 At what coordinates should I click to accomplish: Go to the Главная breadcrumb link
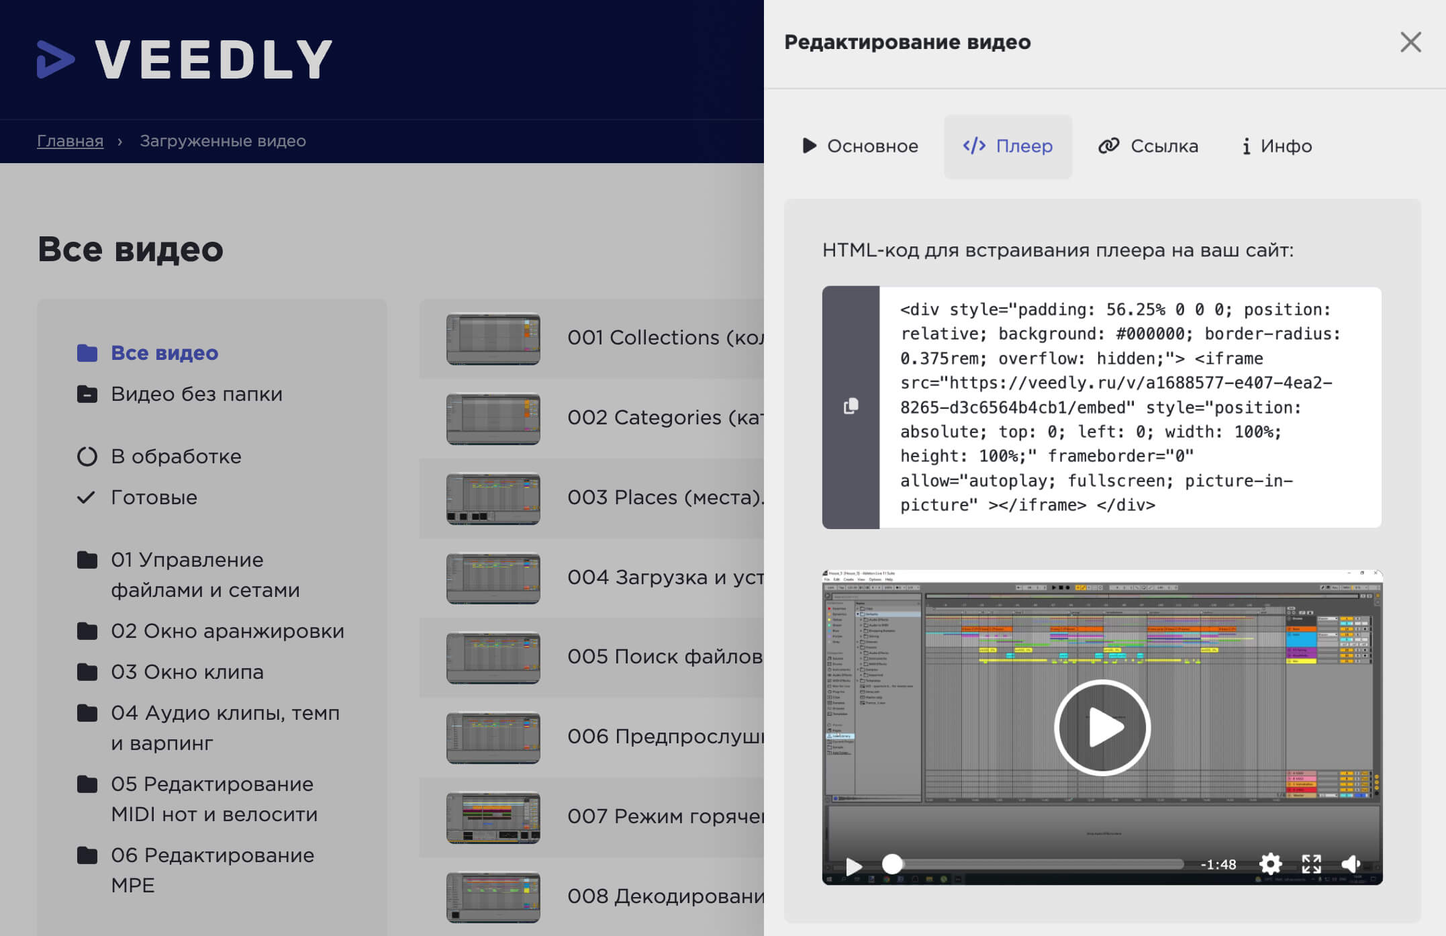point(70,141)
